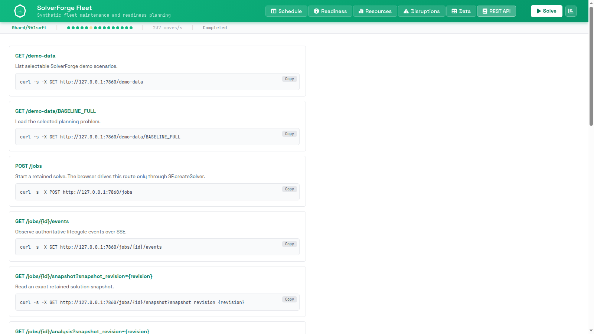Click the page vertical scrollbar thumb
594x334 pixels.
click(x=591, y=66)
